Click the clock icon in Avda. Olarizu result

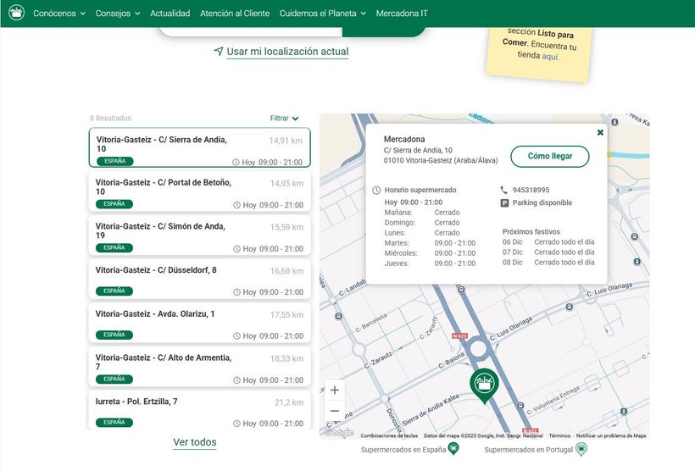(x=236, y=336)
